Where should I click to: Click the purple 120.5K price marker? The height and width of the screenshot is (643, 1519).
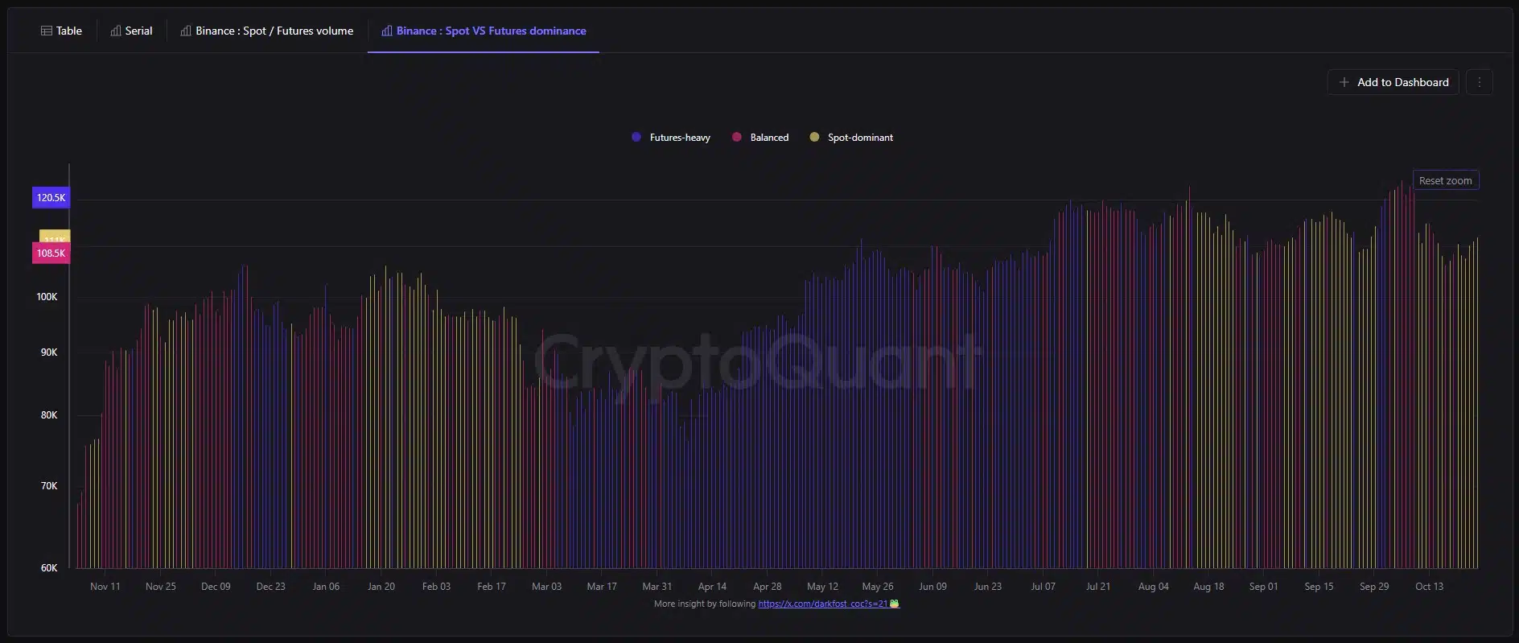[x=51, y=197]
